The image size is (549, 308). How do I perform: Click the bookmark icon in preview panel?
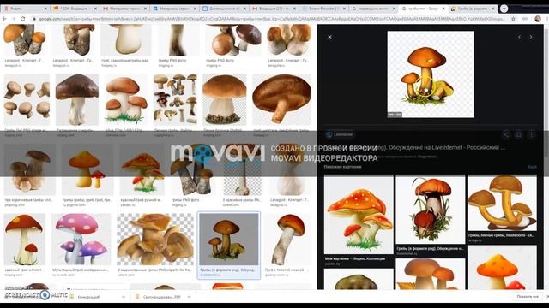519,134
